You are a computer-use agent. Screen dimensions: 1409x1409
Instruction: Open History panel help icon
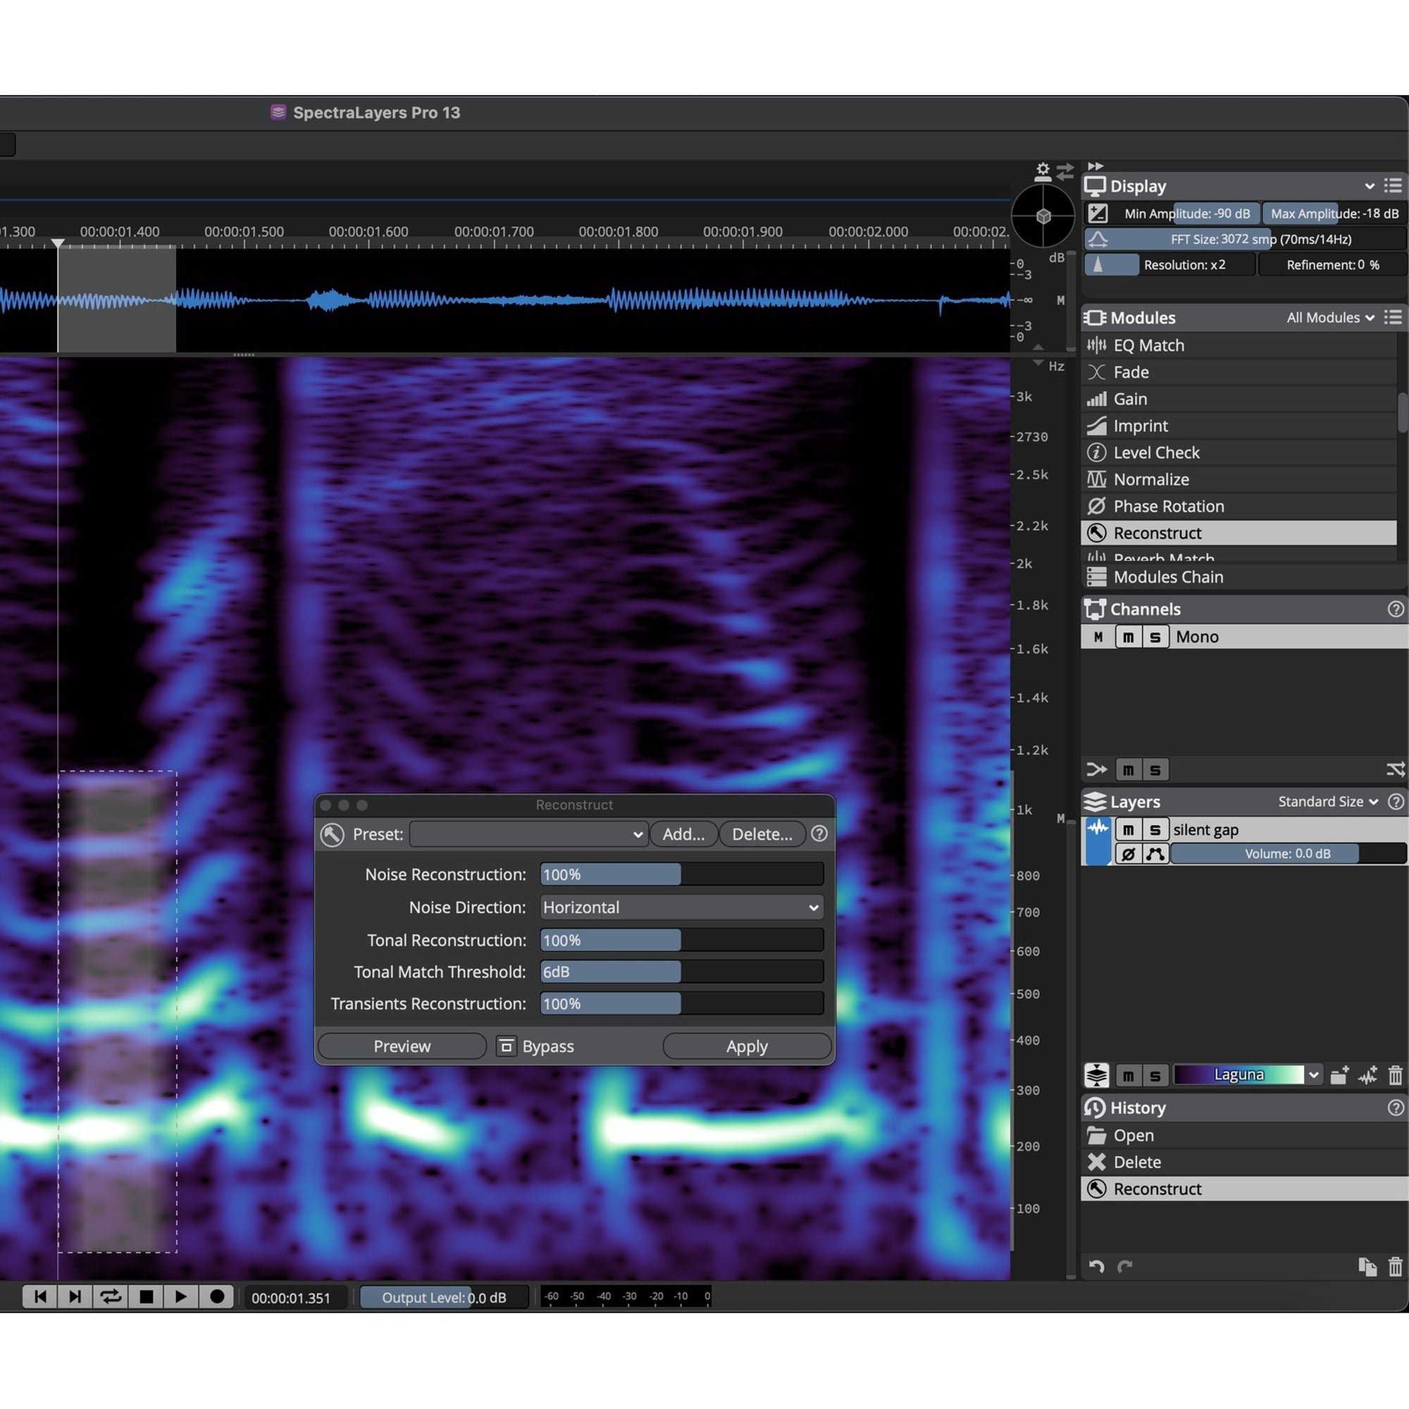[1396, 1107]
